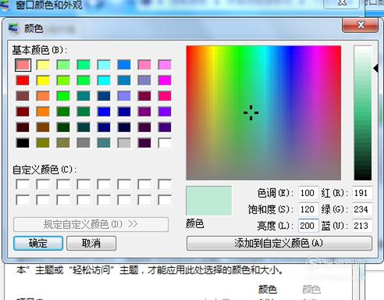Click the crosshair in the color spectrum
This screenshot has width=384, height=300.
click(251, 112)
